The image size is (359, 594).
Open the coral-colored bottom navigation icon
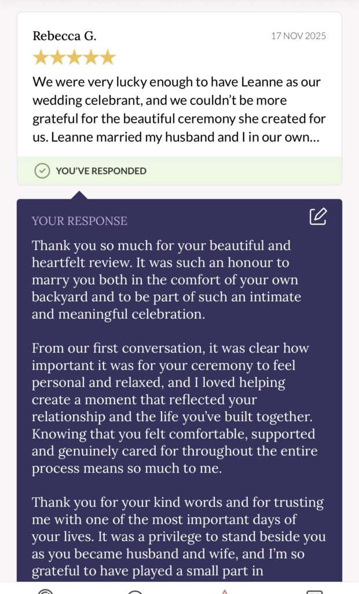[225, 591]
